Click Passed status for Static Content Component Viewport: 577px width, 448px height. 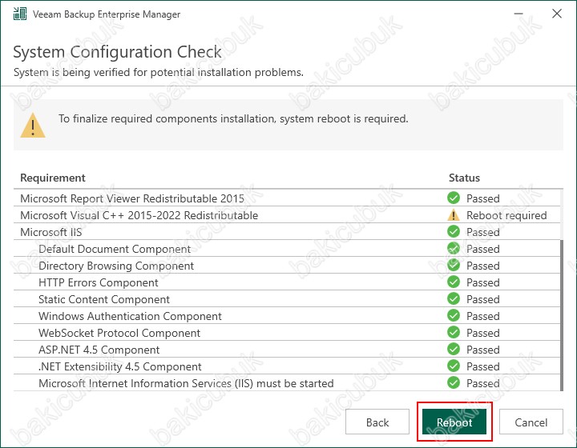click(482, 299)
